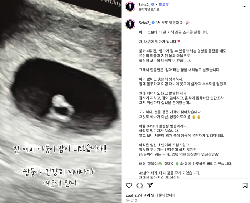Viewport: 250px width, 203px height.
Task: Click the 5cho2_ username in caption
Action: 145,23
